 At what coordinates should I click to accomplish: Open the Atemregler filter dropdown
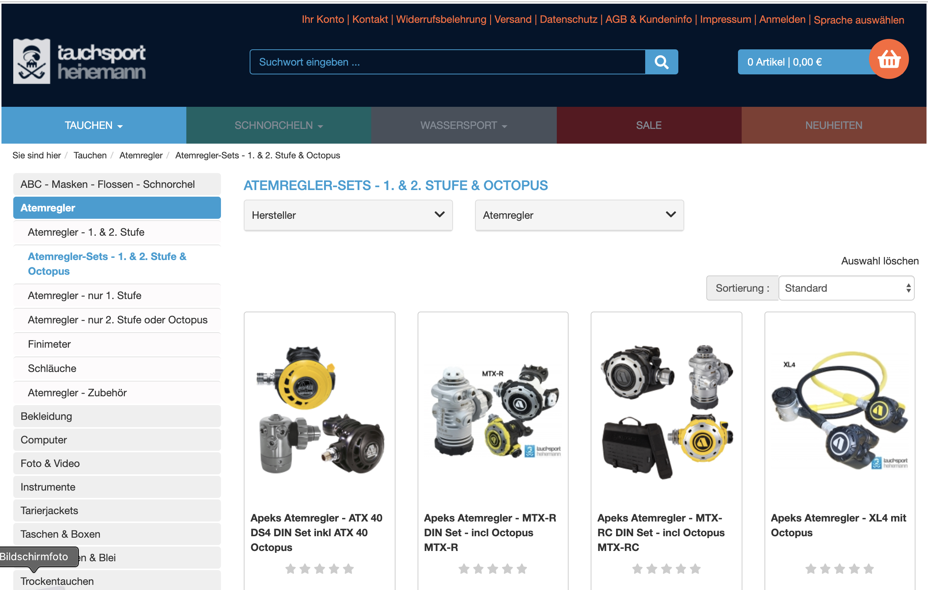pyautogui.click(x=579, y=215)
